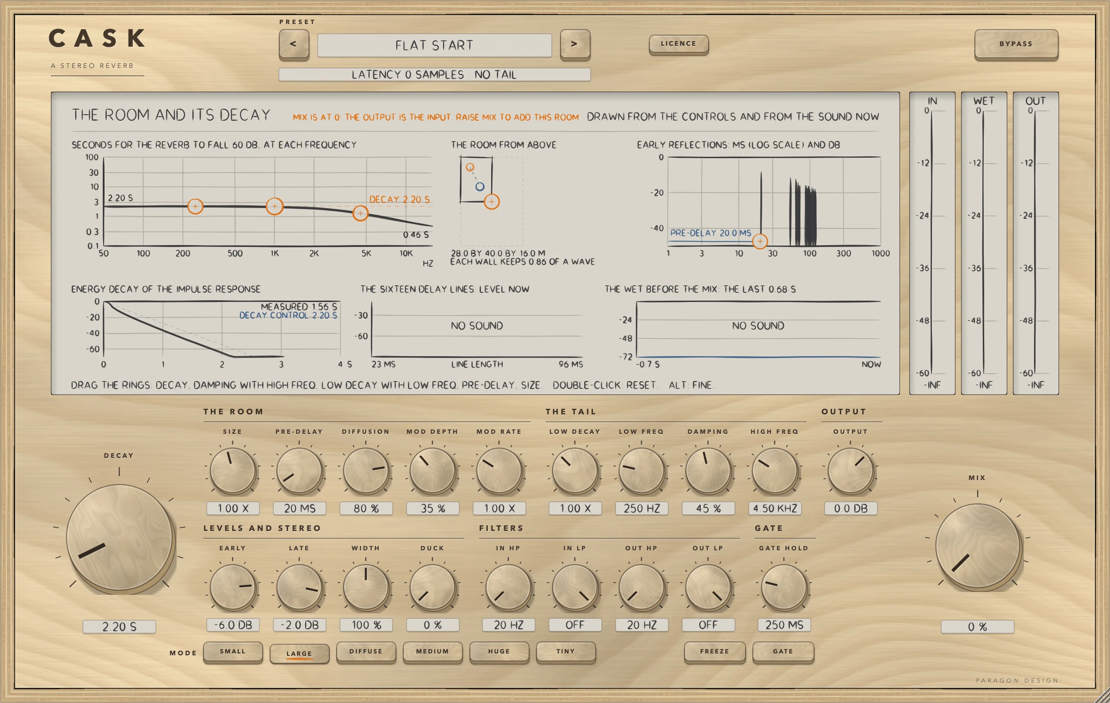Click the EARLY level knob
Viewport: 1110px width, 703px height.
click(233, 587)
